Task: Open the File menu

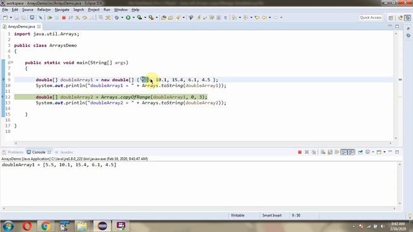Action: point(5,10)
